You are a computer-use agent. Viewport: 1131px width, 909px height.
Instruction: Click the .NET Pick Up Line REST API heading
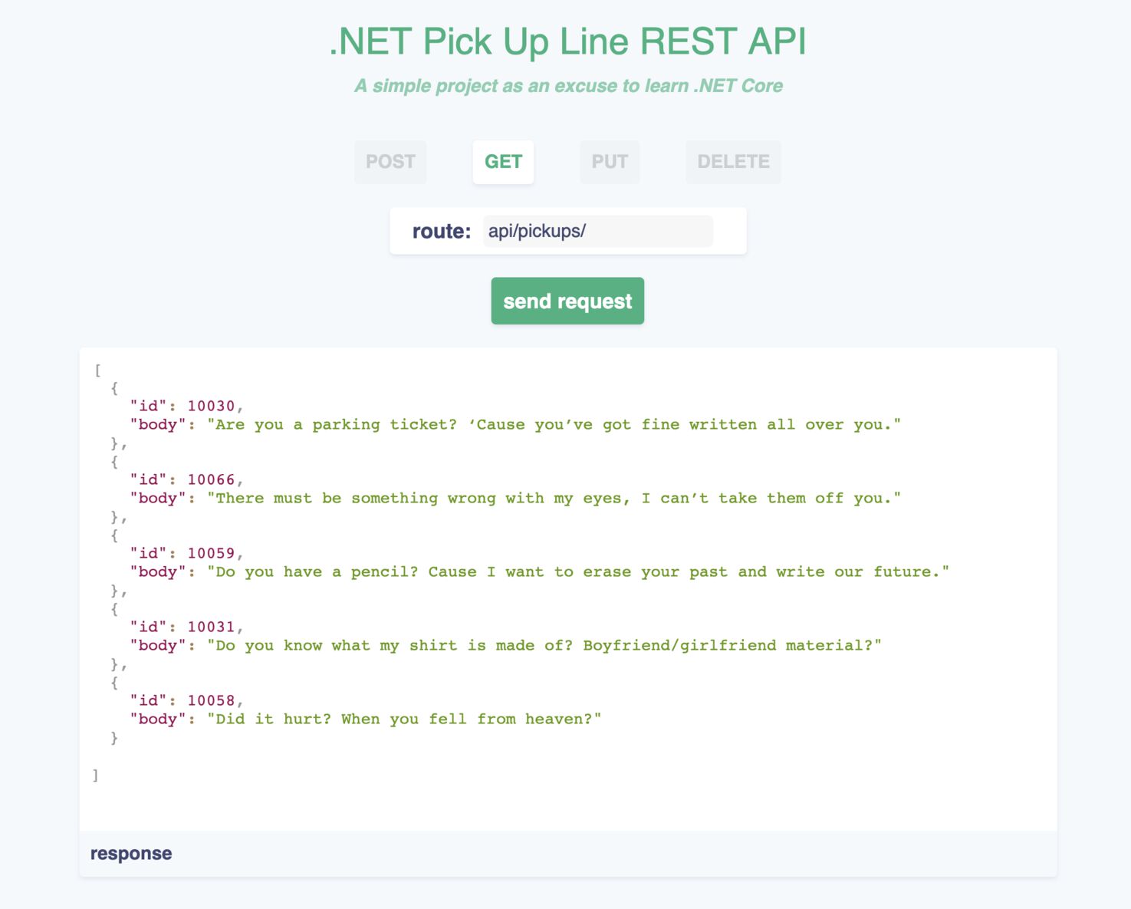pos(567,41)
